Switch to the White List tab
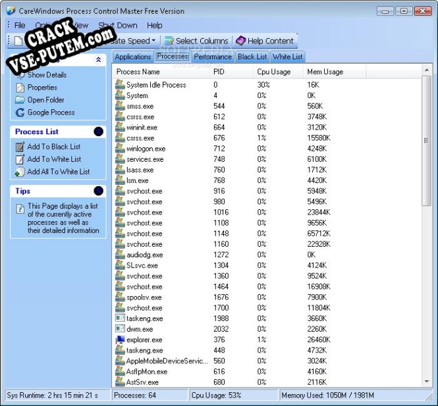 pos(287,57)
